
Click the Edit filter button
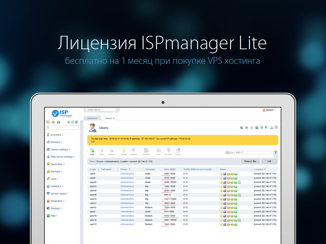(x=269, y=161)
